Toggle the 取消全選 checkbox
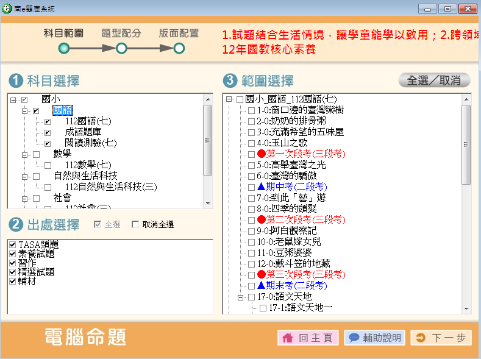The image size is (481, 359). [x=136, y=225]
